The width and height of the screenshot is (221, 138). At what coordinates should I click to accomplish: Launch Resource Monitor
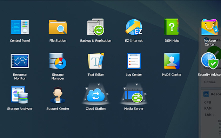tap(20, 61)
